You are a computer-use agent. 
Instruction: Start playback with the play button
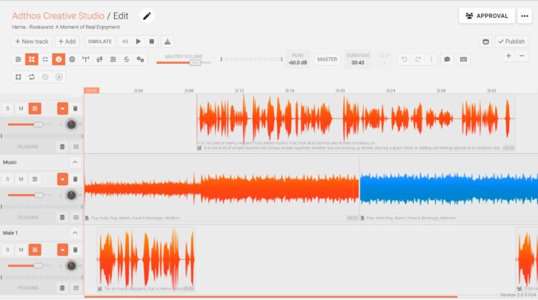coord(139,41)
